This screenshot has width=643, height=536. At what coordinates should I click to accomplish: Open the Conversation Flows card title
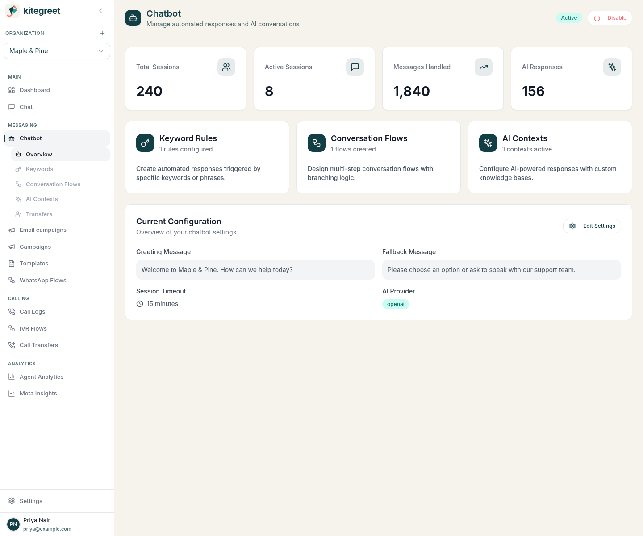point(369,138)
